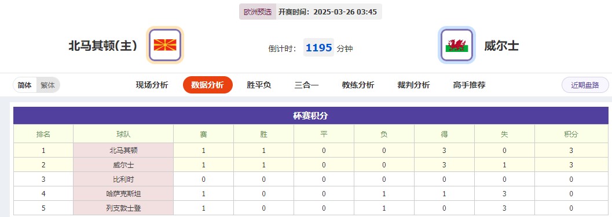Select 北马其顿 in the standings table
This screenshot has height=217, width=612.
point(123,151)
